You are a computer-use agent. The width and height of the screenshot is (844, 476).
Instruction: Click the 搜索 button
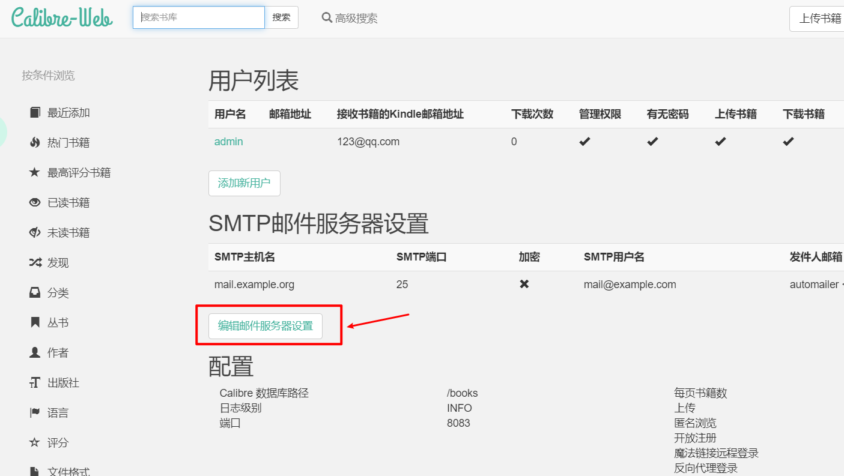282,17
